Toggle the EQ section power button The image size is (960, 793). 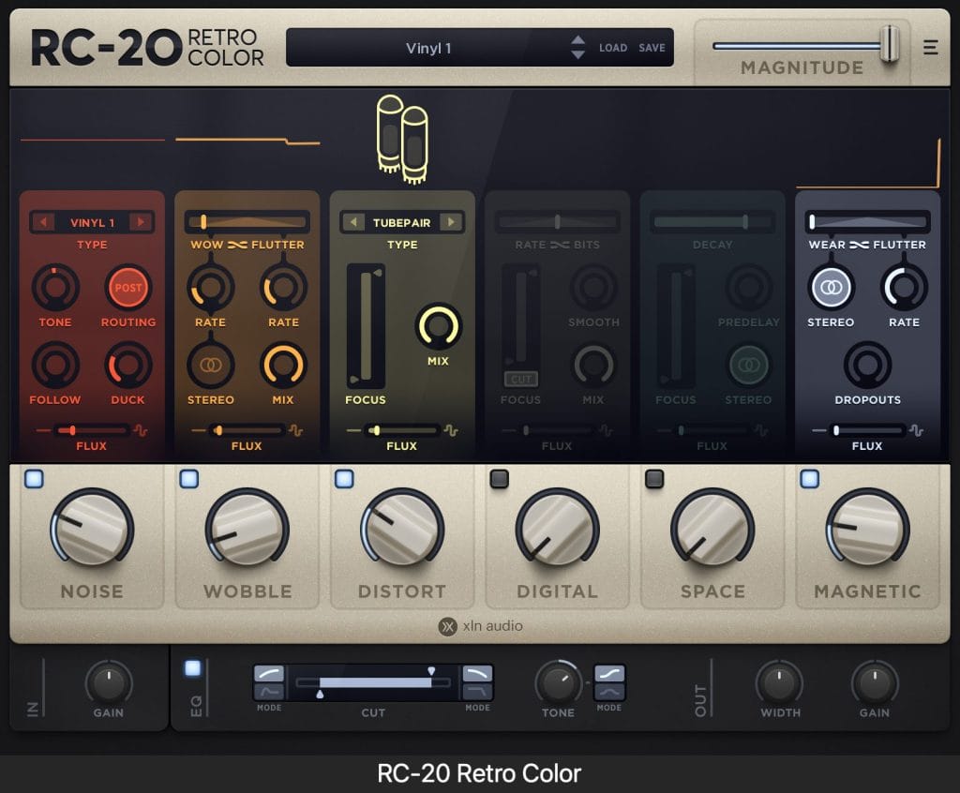point(192,668)
